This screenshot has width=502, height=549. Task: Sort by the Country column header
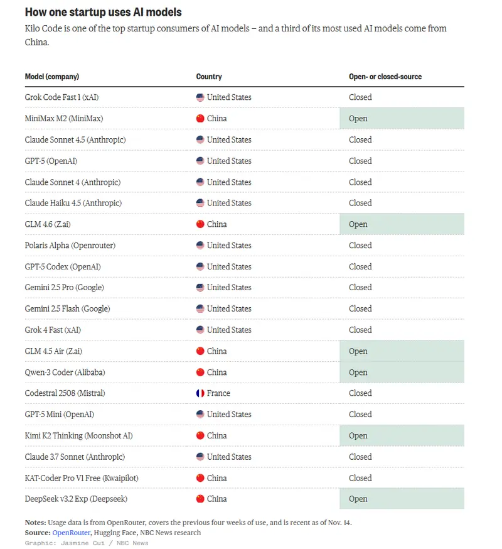click(209, 77)
